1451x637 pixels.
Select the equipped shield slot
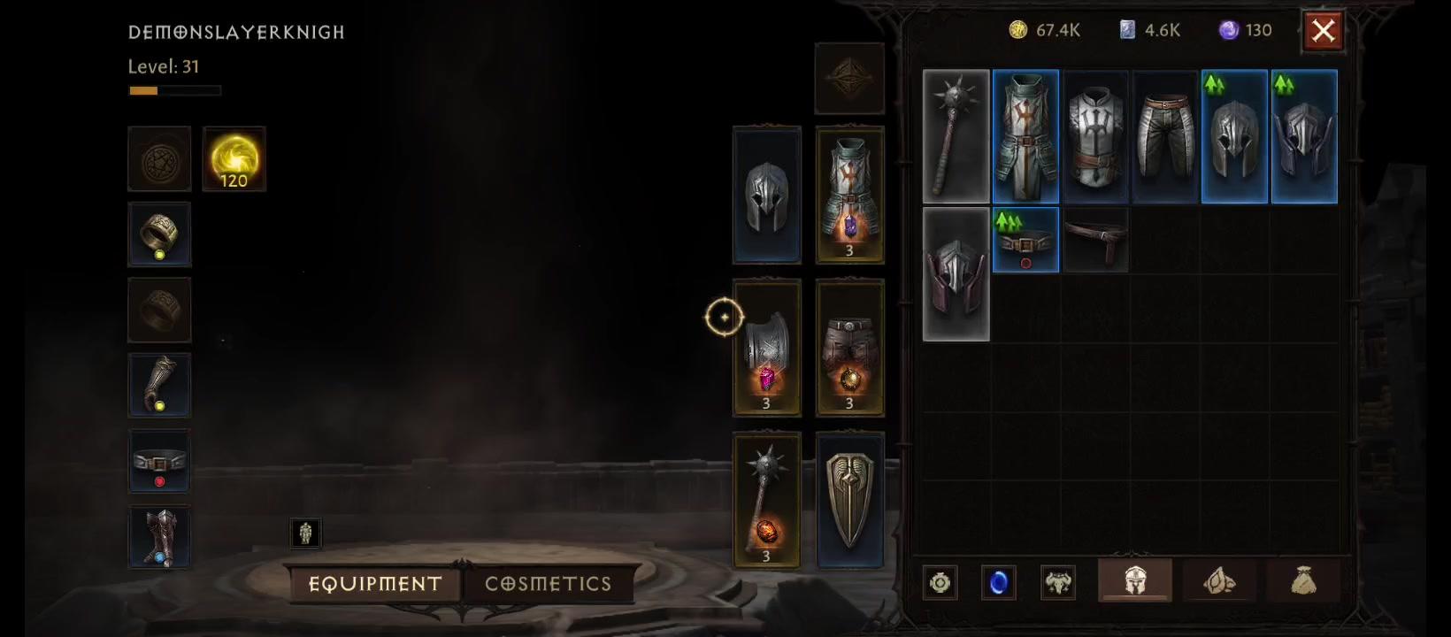pos(849,500)
